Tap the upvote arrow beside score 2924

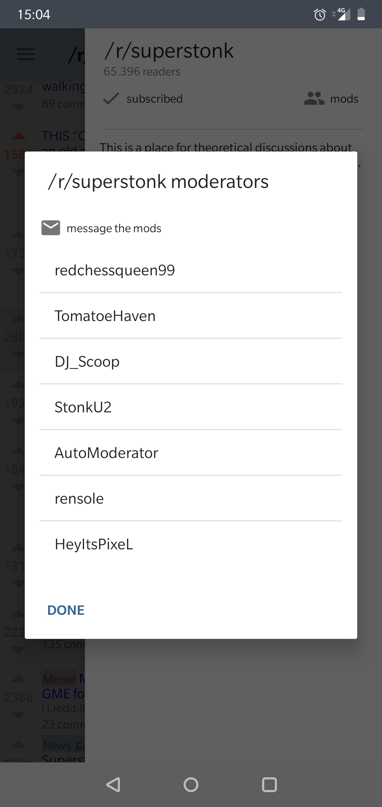pos(18,71)
